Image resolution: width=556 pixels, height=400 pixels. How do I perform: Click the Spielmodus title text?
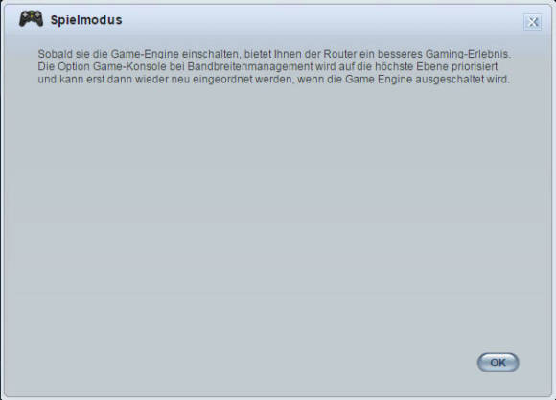[86, 20]
